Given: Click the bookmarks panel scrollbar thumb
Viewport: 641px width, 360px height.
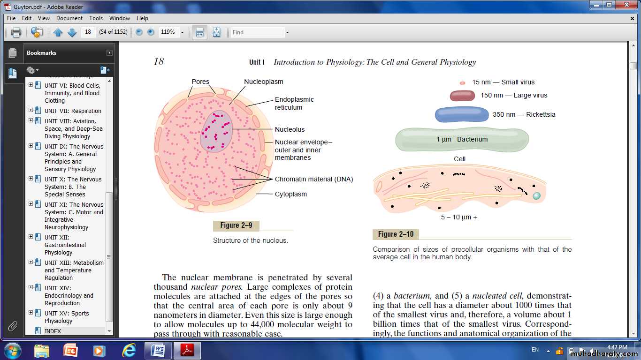Looking at the screenshot, I should click(109, 258).
